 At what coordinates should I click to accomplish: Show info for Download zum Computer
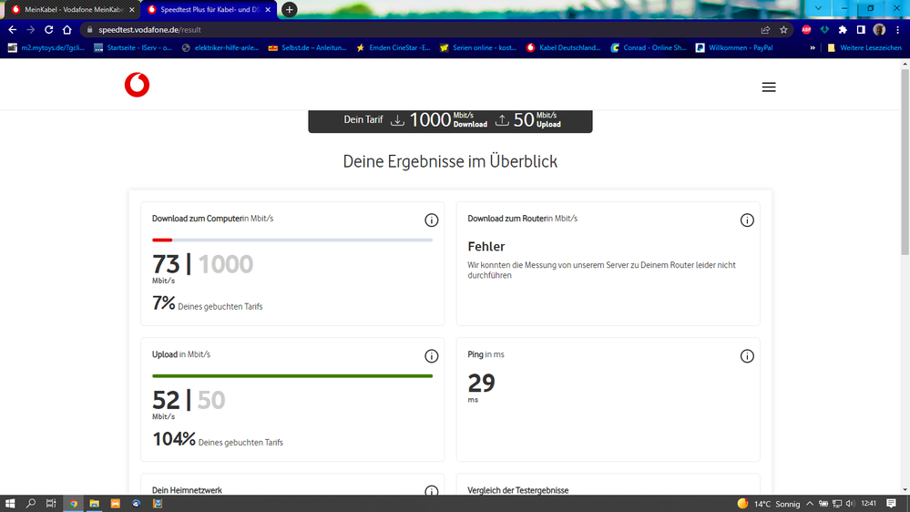pyautogui.click(x=431, y=220)
